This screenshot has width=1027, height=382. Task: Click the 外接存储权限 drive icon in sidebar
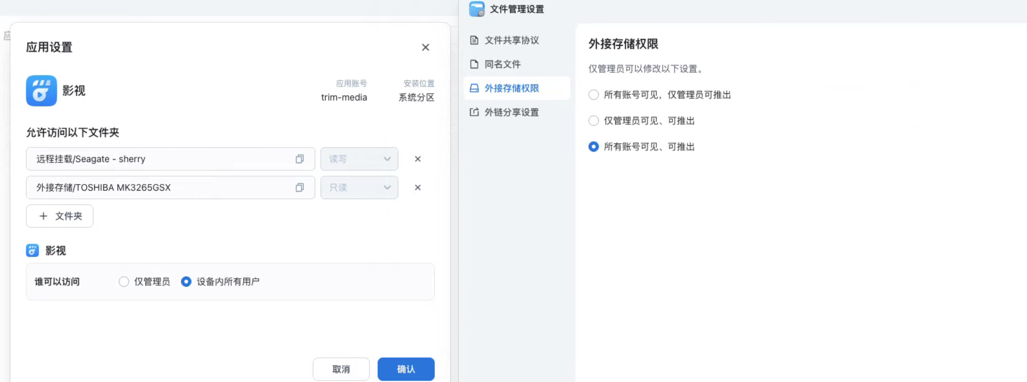coord(474,88)
